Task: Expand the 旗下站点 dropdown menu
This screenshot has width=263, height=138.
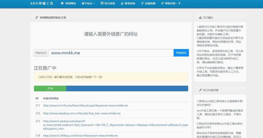Action: click(88, 3)
